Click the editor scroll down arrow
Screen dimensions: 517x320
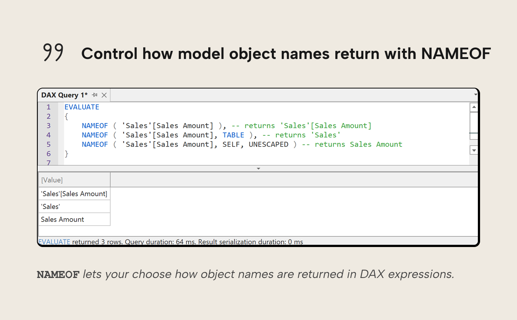point(474,150)
